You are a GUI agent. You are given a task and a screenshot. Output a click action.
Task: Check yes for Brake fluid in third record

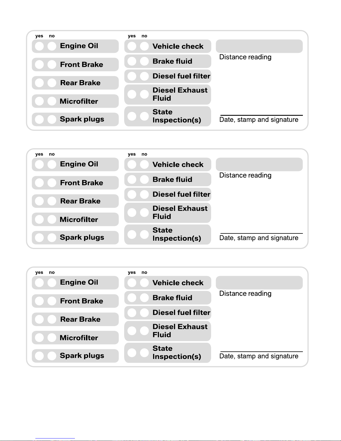pos(132,298)
